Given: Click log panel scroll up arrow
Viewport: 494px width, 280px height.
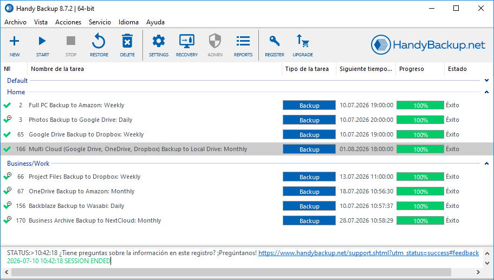Looking at the screenshot, I should [x=487, y=253].
